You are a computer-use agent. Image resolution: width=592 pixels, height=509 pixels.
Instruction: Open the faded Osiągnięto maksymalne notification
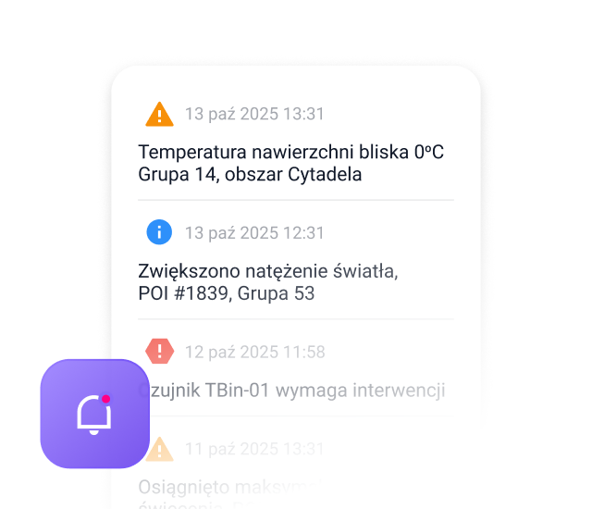point(229,487)
